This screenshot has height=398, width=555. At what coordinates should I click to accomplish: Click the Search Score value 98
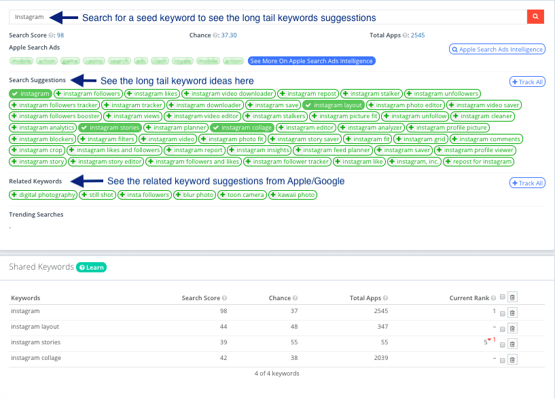point(60,35)
